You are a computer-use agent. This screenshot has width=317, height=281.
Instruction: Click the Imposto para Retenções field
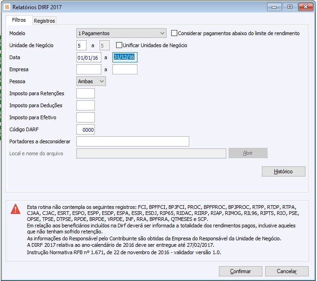(x=86, y=93)
